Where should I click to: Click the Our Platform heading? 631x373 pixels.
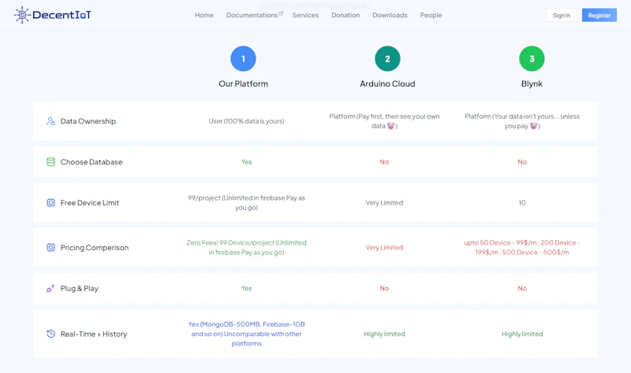(243, 84)
